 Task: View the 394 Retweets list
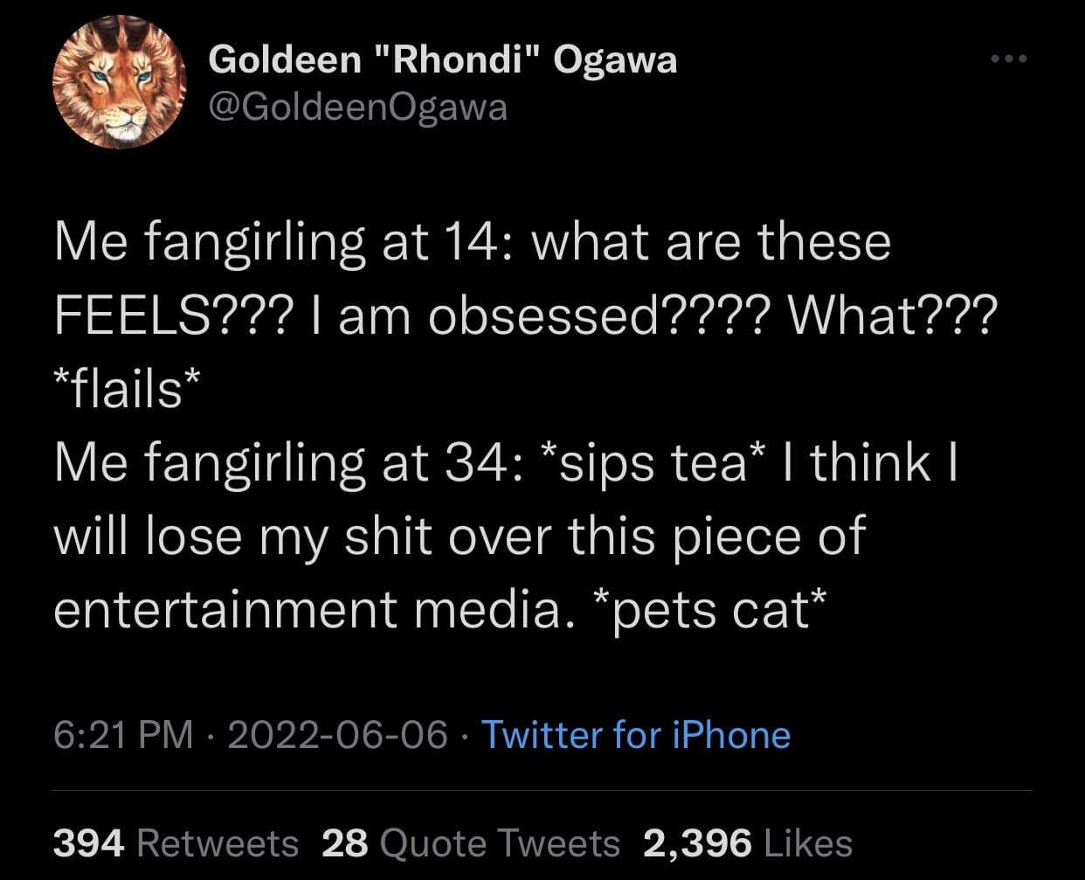(x=176, y=842)
